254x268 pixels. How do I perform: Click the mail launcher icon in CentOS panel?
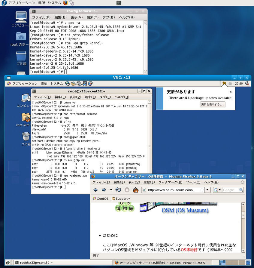coord(73,84)
